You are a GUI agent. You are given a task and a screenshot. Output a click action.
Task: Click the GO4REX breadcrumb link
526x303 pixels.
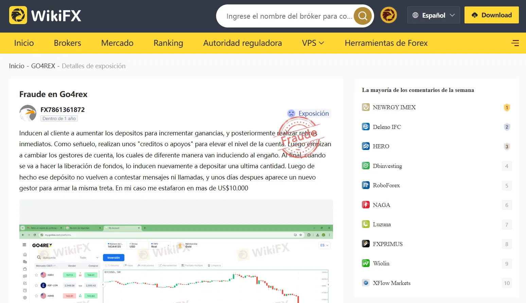tap(43, 66)
